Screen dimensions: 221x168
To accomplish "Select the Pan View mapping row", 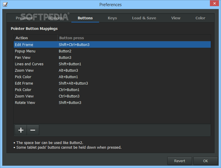I will [23, 58].
